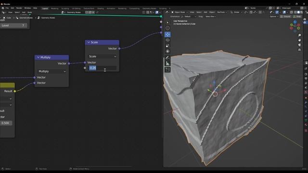Image resolution: width=308 pixels, height=173 pixels.
Task: Open the Options dropdown in viewport
Action: [274, 17]
